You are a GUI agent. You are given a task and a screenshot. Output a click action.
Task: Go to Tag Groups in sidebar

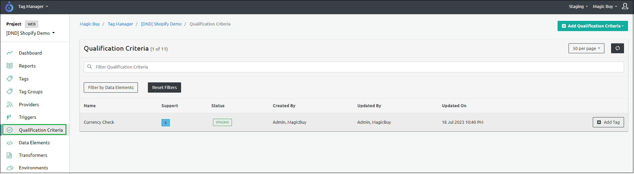31,92
